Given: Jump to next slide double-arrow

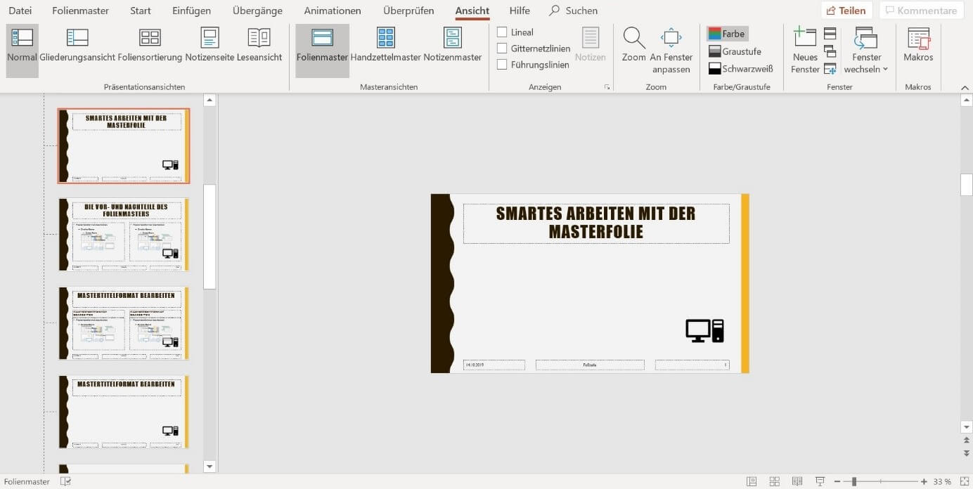Looking at the screenshot, I should (967, 453).
